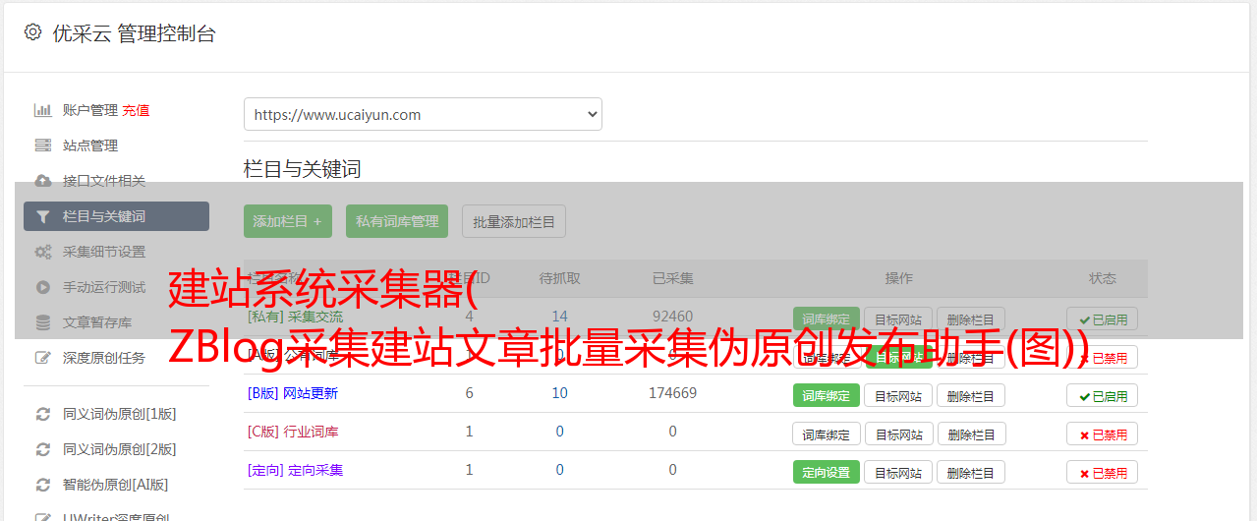Viewport: 1257px width, 521px height.
Task: Click the gear icon beside 优采云 管理控制台
Action: (32, 32)
